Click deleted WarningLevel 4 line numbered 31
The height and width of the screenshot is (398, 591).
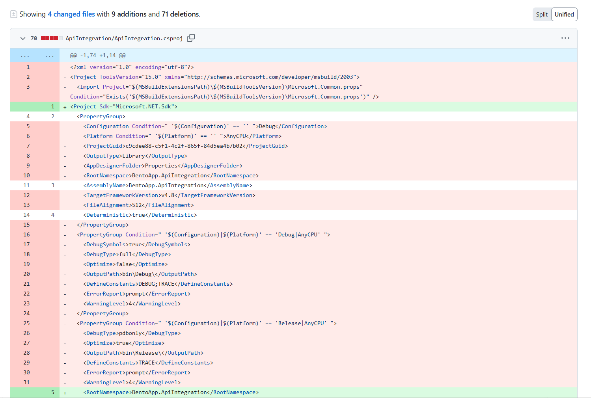(x=318, y=382)
